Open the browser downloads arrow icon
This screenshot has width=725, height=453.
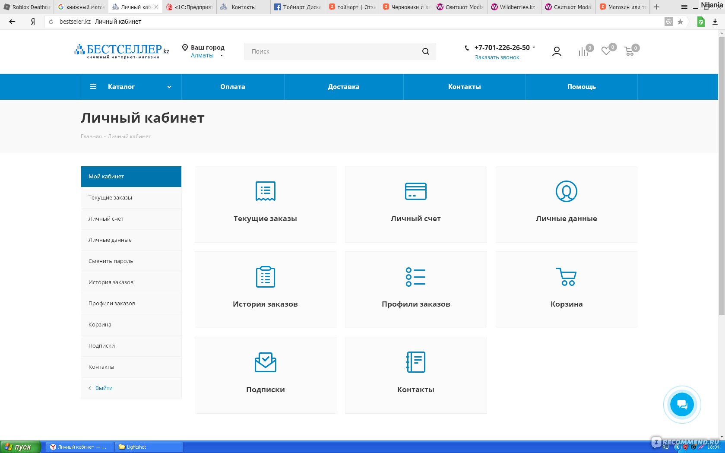pyautogui.click(x=715, y=22)
